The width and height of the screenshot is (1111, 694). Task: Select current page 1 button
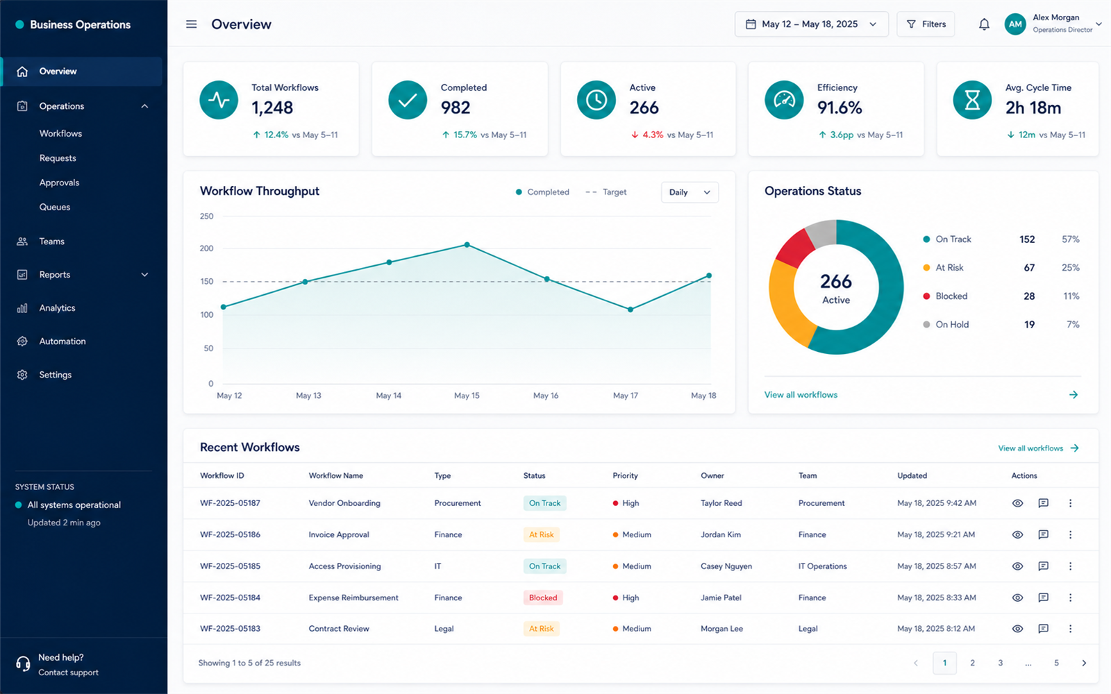[x=944, y=663]
